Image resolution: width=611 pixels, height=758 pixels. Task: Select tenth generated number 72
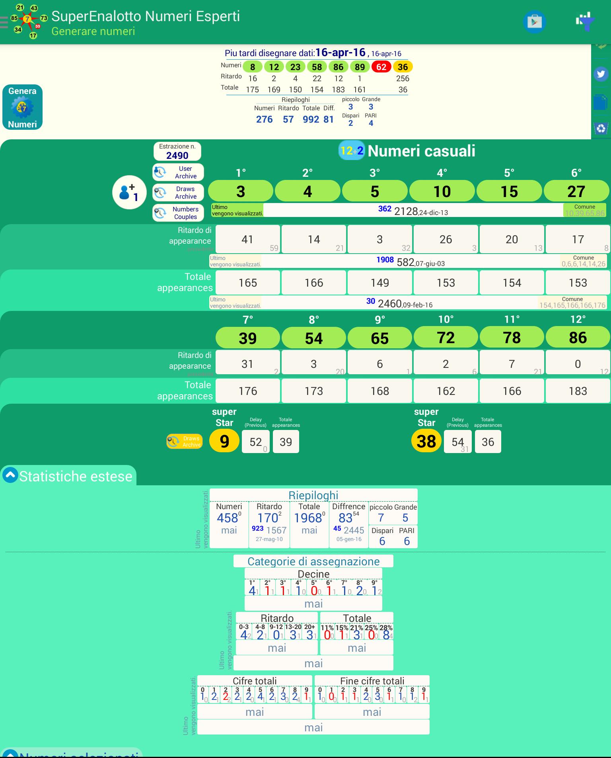pos(446,338)
